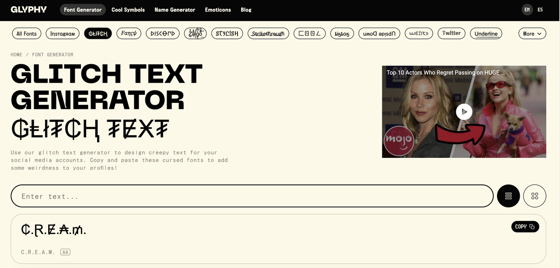Select the Underline font filter
The width and height of the screenshot is (560, 268).
[486, 34]
